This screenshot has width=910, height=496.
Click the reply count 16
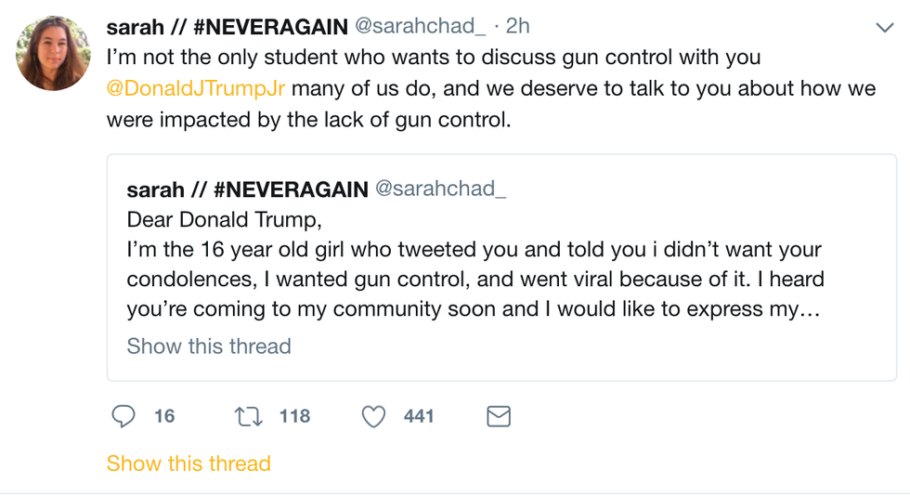tap(164, 416)
